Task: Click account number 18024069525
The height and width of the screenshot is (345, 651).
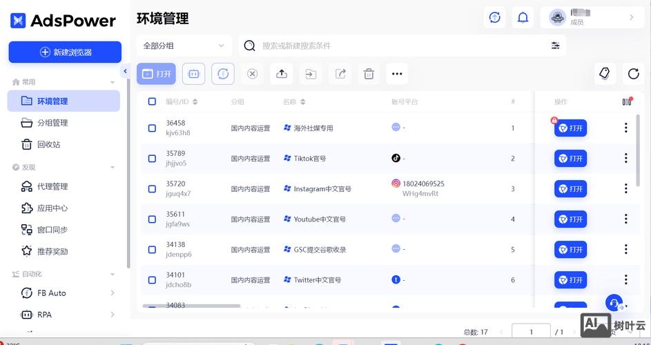Action: 423,184
